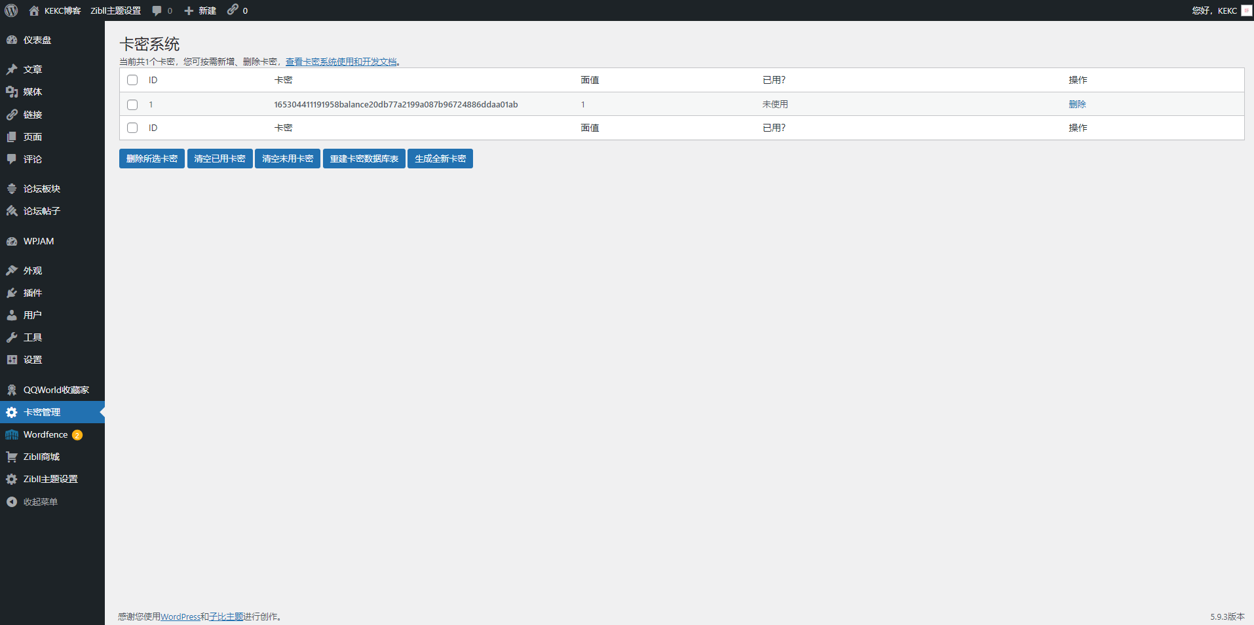Expand the 您好, KEKC account menu
This screenshot has width=1254, height=625.
pos(1214,10)
